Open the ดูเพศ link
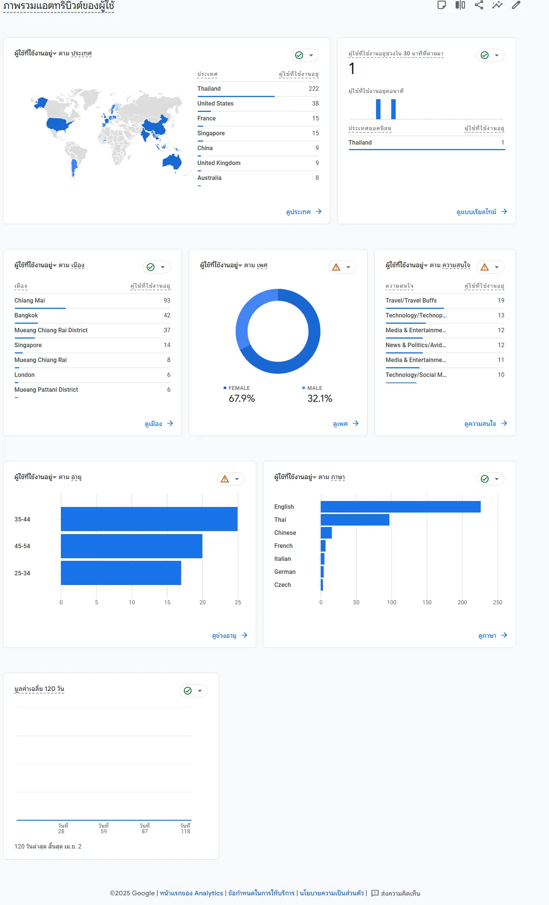This screenshot has height=905, width=549. pyautogui.click(x=346, y=424)
